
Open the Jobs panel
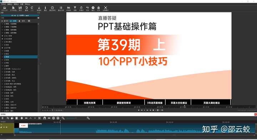tap(99, 9)
